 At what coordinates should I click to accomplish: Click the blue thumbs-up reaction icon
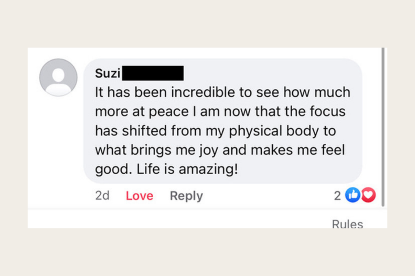[353, 195]
